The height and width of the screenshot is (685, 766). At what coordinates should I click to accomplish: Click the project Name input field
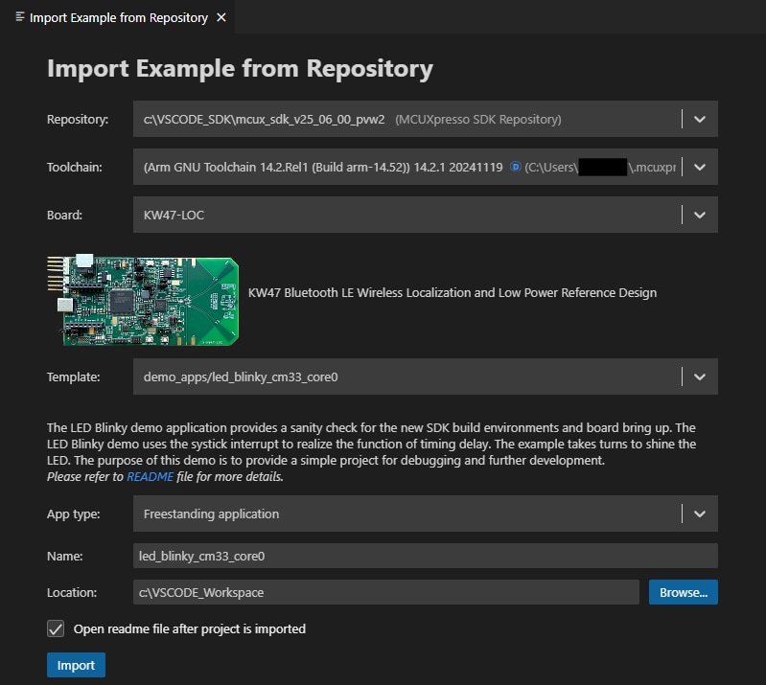(425, 556)
